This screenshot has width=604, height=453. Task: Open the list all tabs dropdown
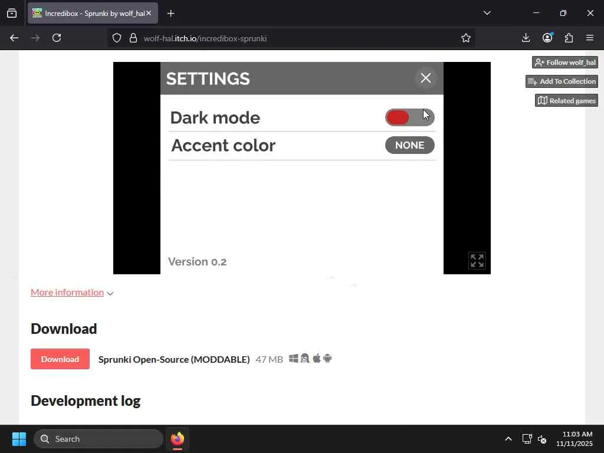click(x=487, y=13)
